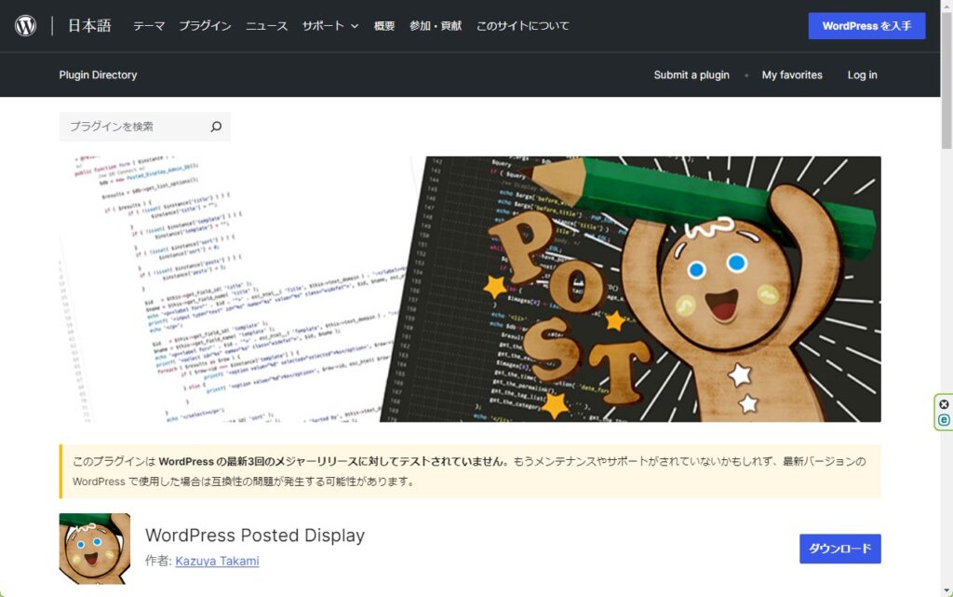953x597 pixels.
Task: Focus the プラグインを検索 search field
Action: coord(133,127)
